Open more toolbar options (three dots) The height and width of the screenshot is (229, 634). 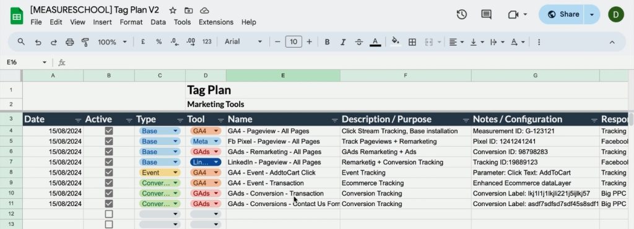539,42
